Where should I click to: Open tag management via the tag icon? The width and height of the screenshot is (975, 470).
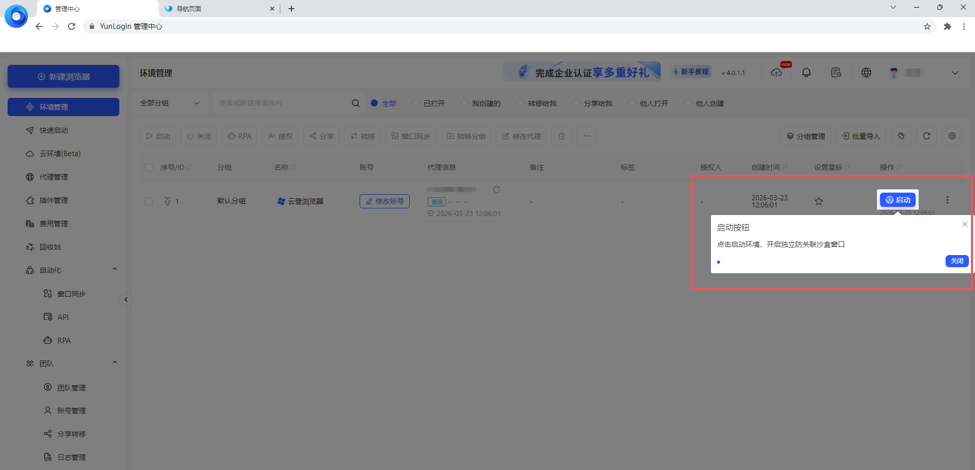tap(901, 136)
